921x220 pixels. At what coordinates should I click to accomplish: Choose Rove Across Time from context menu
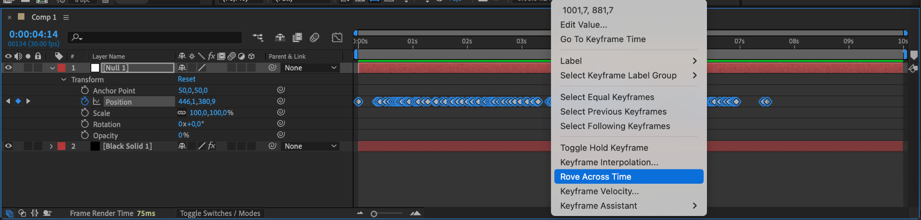tap(628, 177)
